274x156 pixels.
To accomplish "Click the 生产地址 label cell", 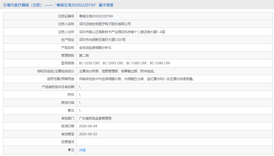I will (40, 40).
